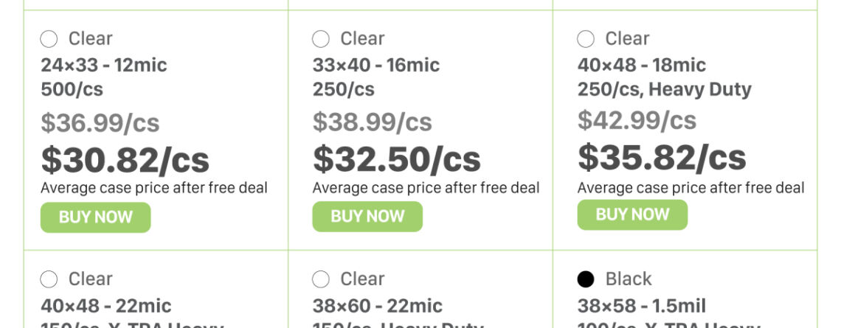Click the 40×48 - 18mic product title
Screen dimensions: 841x328
pos(642,65)
